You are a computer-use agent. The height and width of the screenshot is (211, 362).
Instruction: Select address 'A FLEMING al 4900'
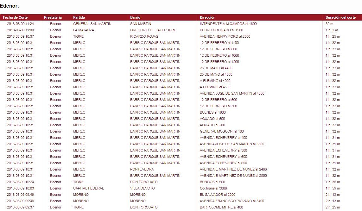pos(215,81)
